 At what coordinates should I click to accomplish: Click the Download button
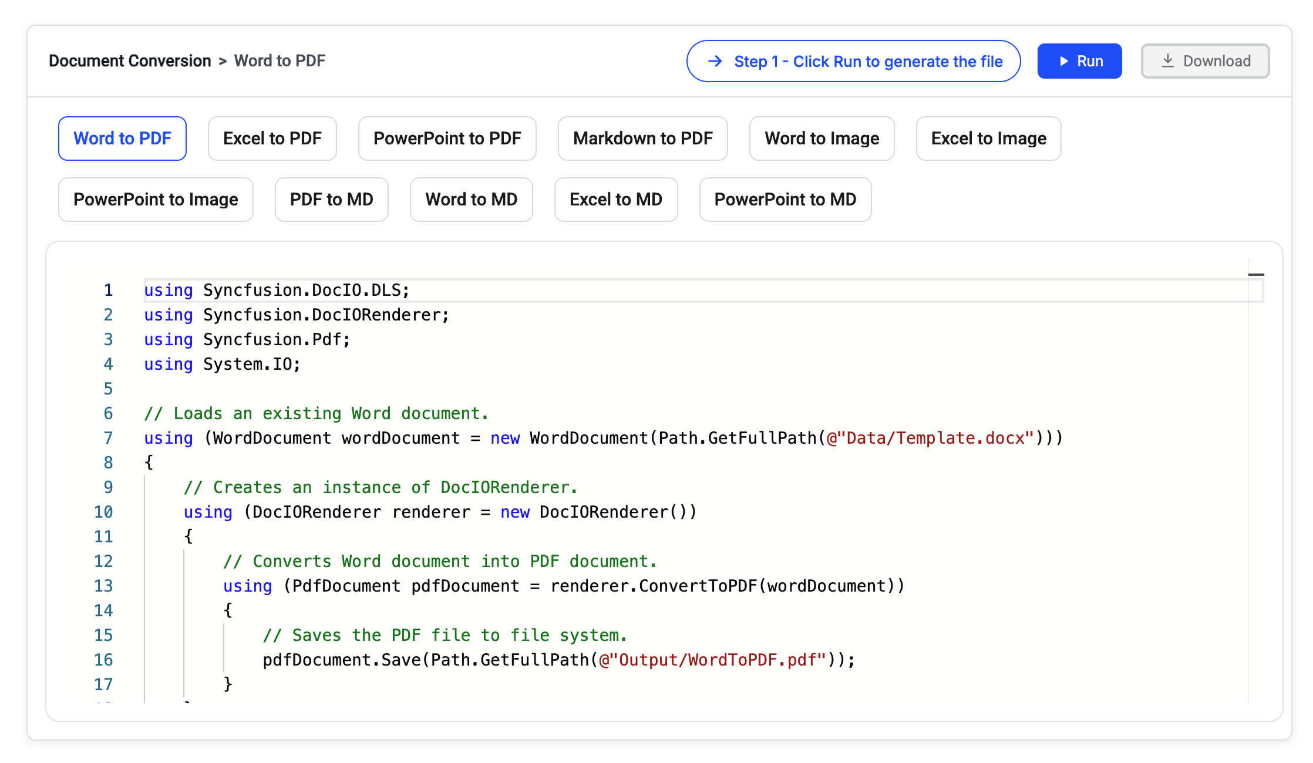coord(1205,61)
